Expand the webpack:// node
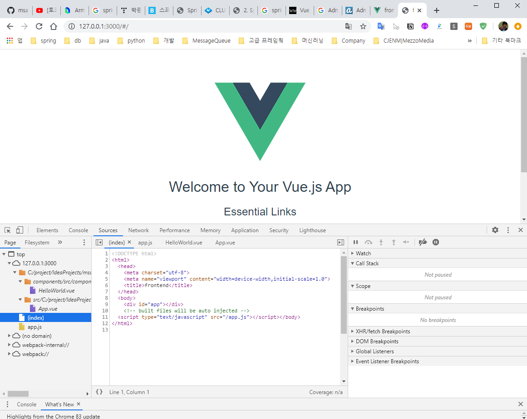 coord(9,354)
